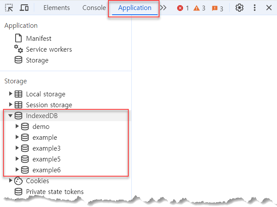The height and width of the screenshot is (207, 277).
Task: Switch to the Elements tab
Action: coord(57,8)
